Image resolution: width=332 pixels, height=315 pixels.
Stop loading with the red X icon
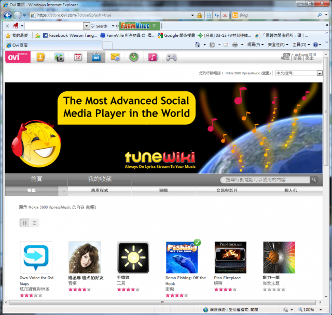(x=225, y=15)
